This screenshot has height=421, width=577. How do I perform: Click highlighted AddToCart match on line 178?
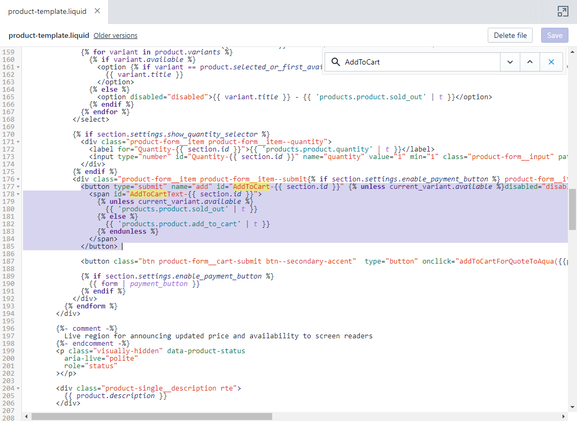click(148, 194)
